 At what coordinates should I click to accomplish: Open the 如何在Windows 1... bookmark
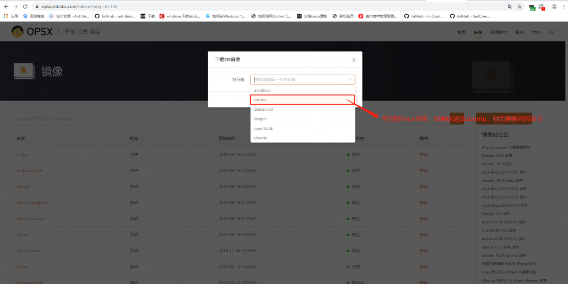[x=225, y=16]
